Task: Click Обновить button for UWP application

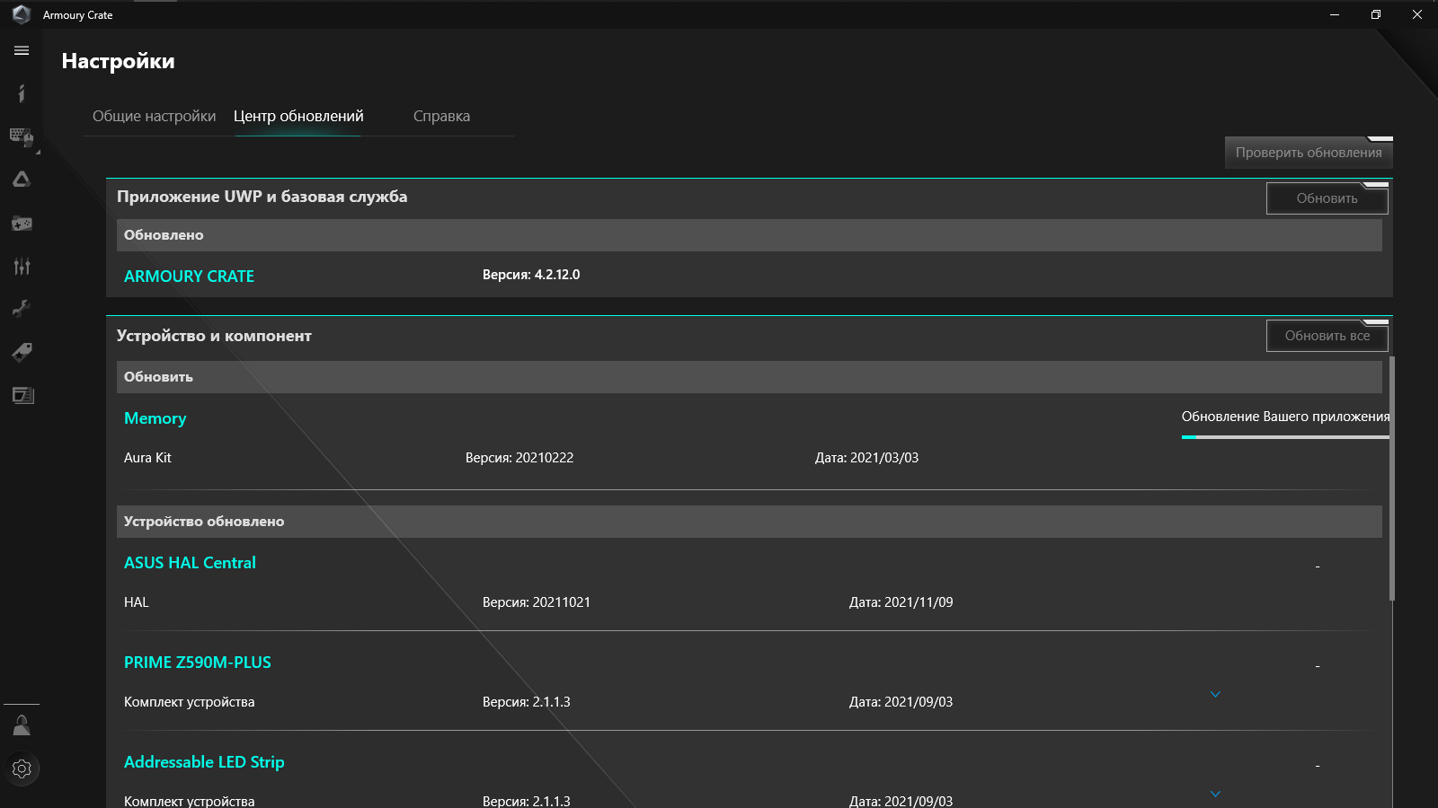Action: 1327,198
